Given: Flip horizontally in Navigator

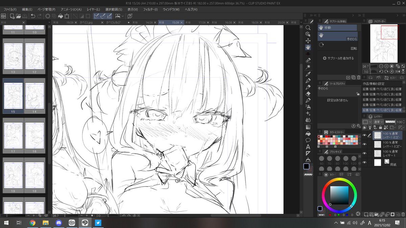Looking at the screenshot, I should point(398,72).
